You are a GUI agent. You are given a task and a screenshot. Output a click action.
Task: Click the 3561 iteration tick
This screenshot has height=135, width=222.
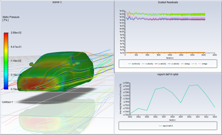click(x=198, y=117)
